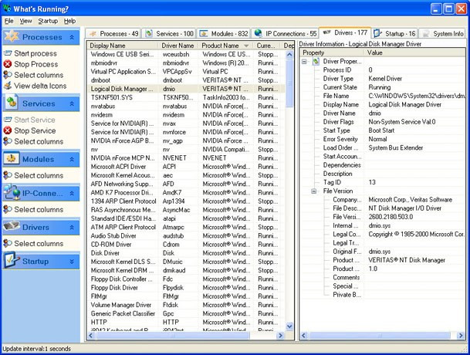The width and height of the screenshot is (470, 355).
Task: Click the Services panel header icon
Action: 12,102
